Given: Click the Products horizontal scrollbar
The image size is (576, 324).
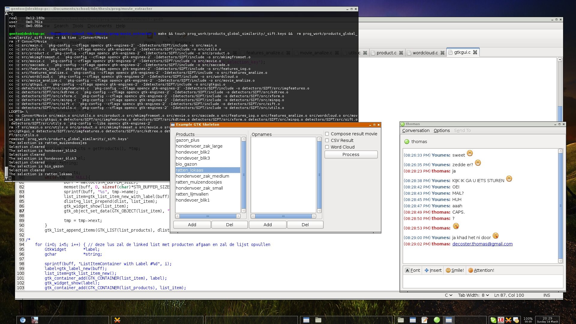Looking at the screenshot, I should [208, 216].
